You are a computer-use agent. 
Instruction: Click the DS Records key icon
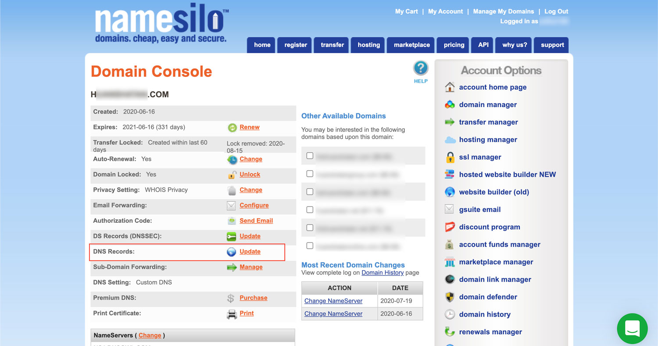tap(232, 236)
